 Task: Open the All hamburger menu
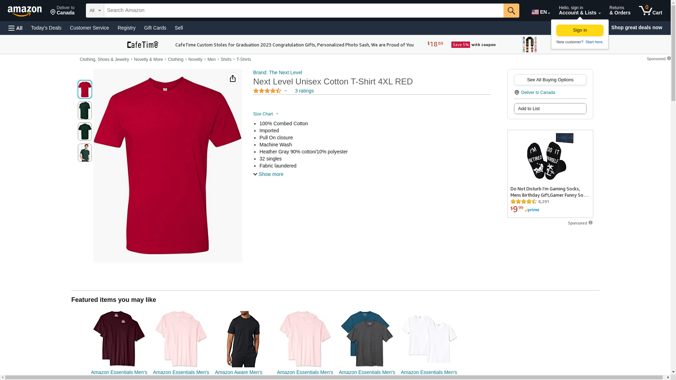(15, 28)
